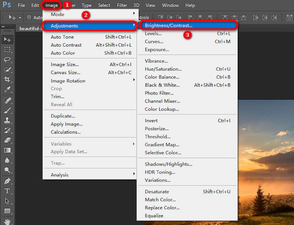Screen dimensions: 294x225
Task: Run the Auto Tone command
Action: pyautogui.click(x=62, y=37)
